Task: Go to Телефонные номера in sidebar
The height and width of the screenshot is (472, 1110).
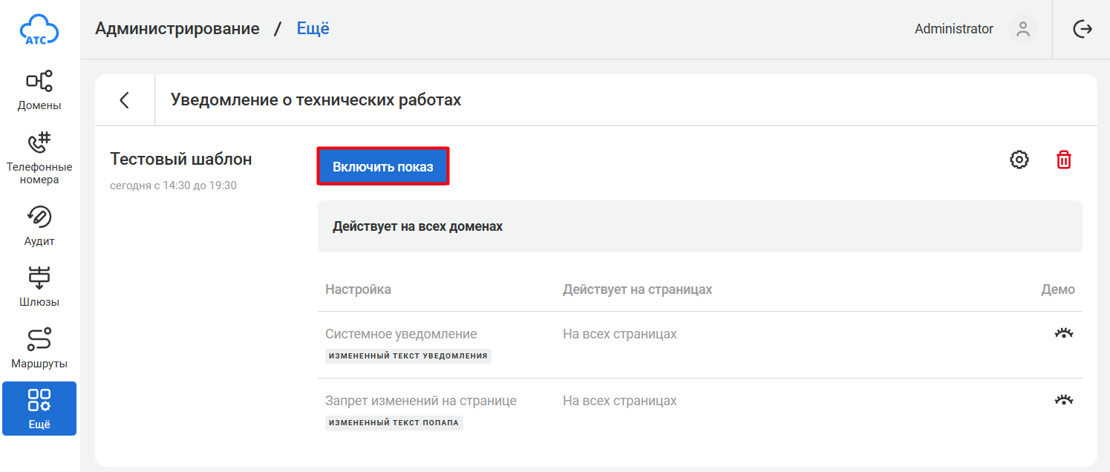Action: tap(39, 157)
